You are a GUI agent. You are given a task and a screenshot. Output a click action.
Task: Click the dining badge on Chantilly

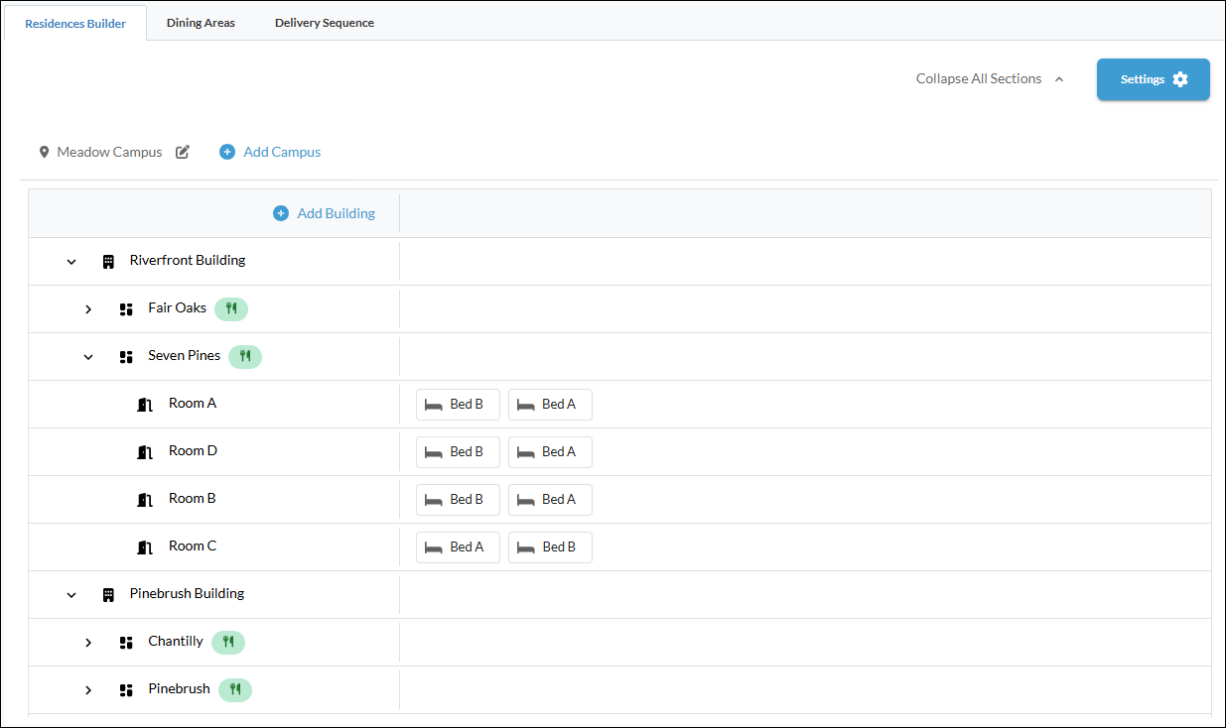coord(228,642)
